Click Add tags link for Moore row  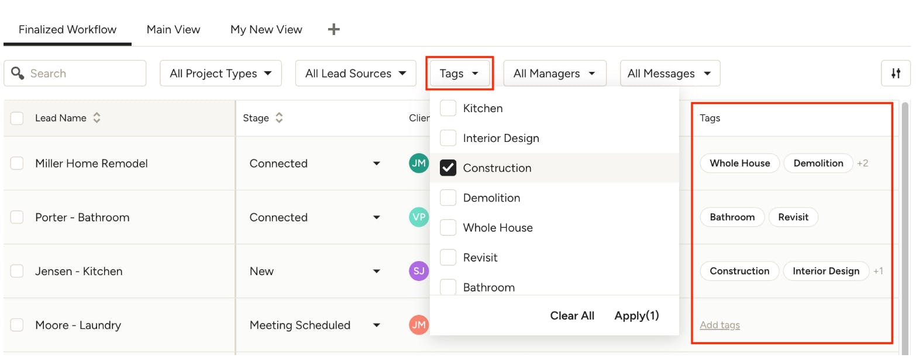coord(719,325)
